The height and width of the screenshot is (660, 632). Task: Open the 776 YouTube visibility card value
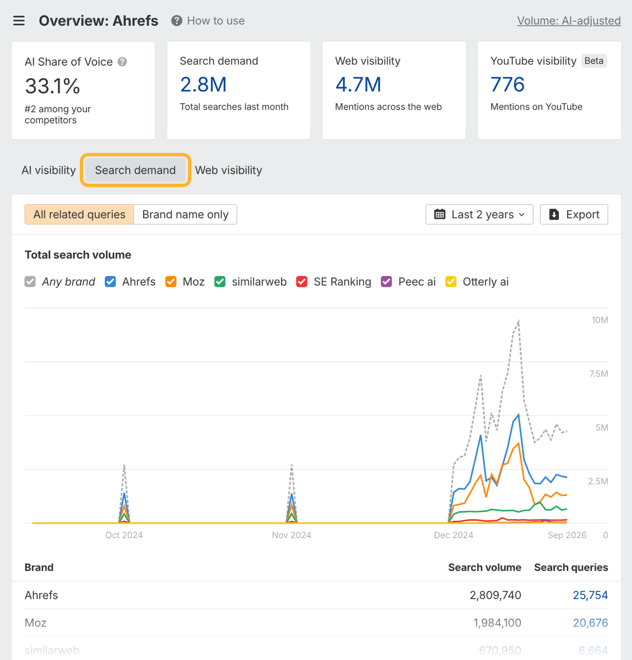click(x=508, y=85)
